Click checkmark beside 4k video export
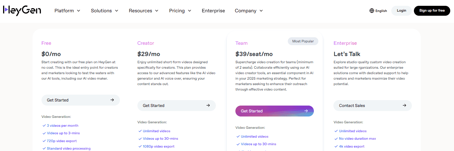This screenshot has width=454, height=151. pyautogui.click(x=336, y=147)
